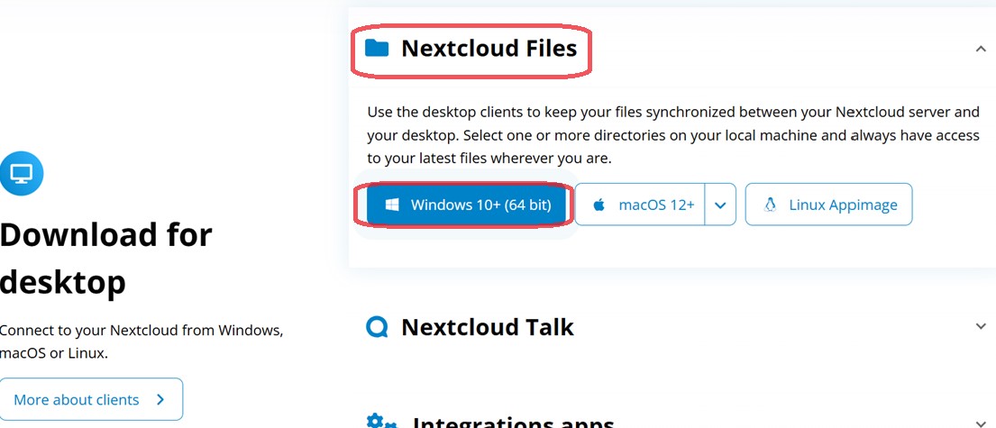Screen dimensions: 996x428
Task: Open the macOS version dropdown arrow
Action: (720, 205)
